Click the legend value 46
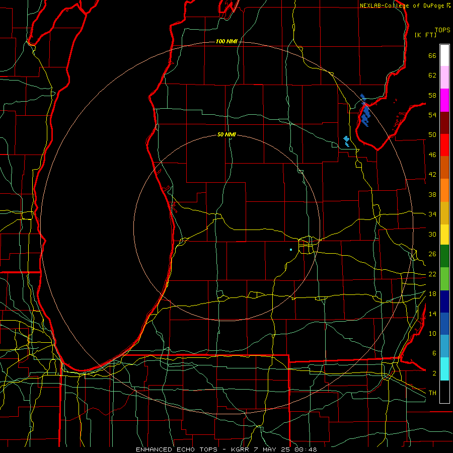The width and height of the screenshot is (453, 453). pyautogui.click(x=432, y=155)
